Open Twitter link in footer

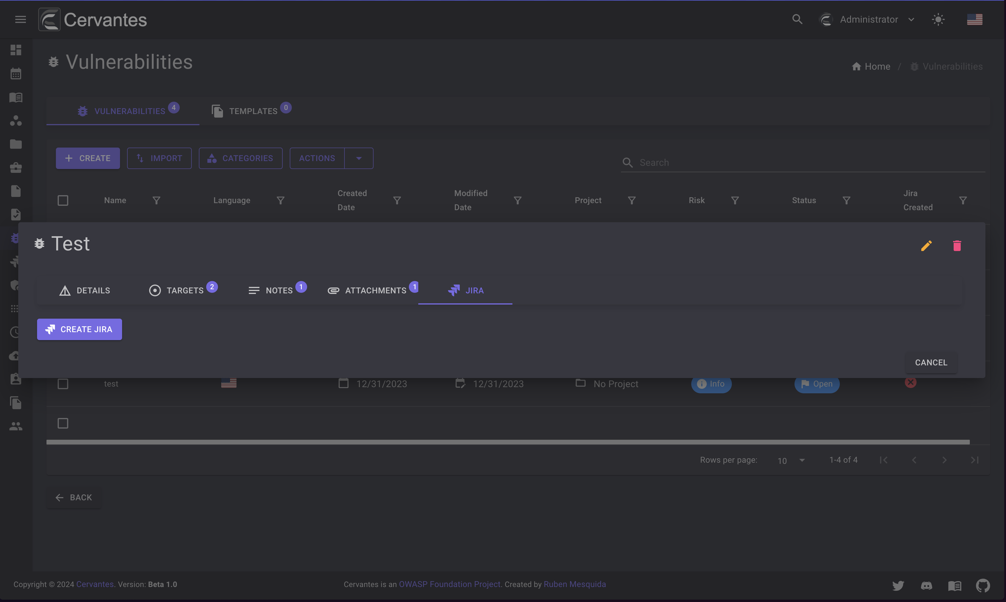point(898,585)
